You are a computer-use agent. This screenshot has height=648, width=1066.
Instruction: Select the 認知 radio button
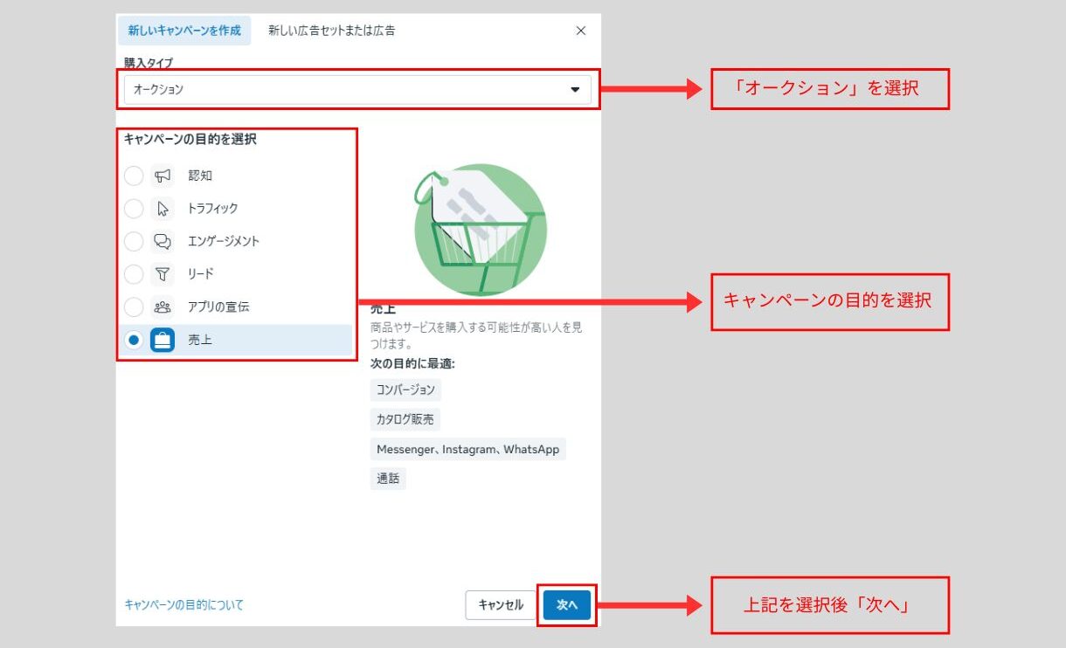pyautogui.click(x=134, y=176)
